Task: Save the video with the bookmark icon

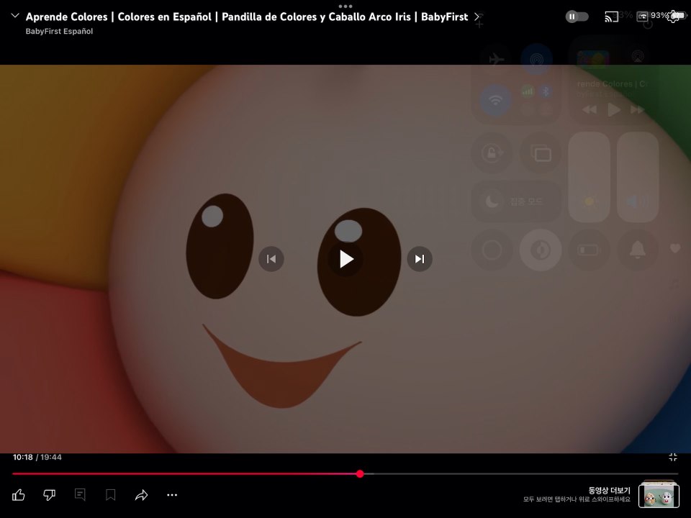Action: (111, 495)
